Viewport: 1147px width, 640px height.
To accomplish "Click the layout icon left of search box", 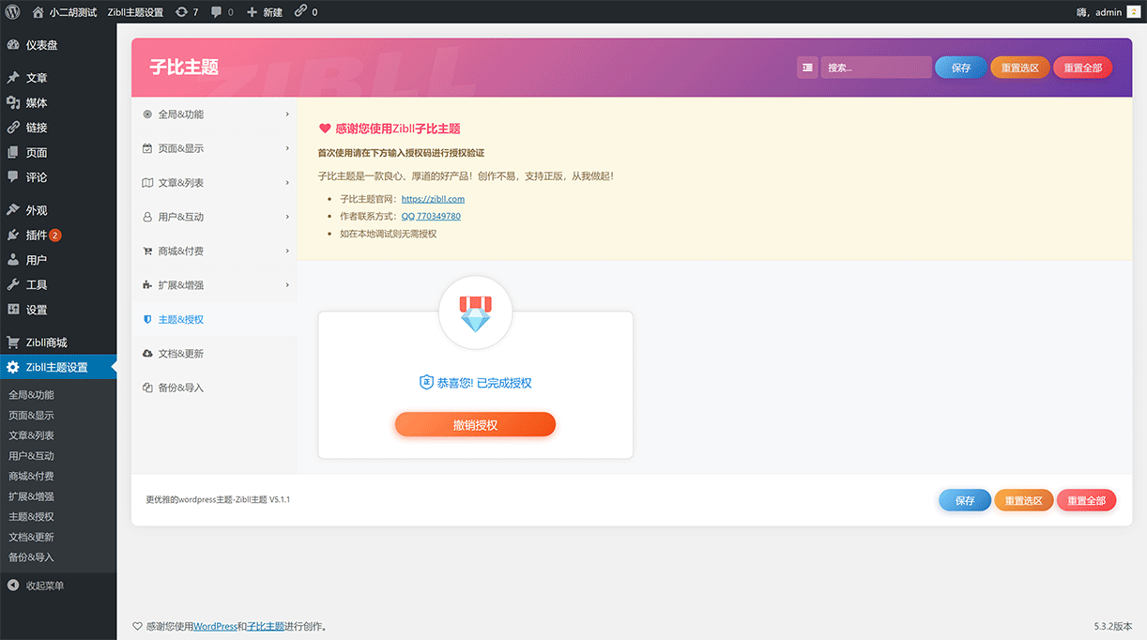I will [806, 67].
